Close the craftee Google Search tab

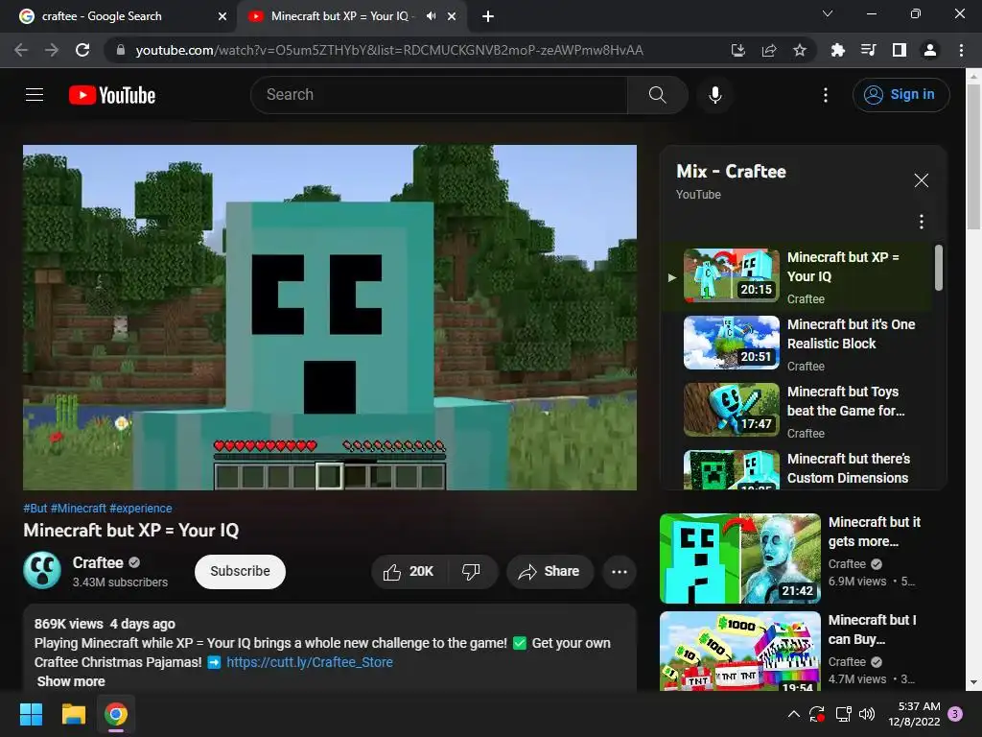click(x=222, y=16)
